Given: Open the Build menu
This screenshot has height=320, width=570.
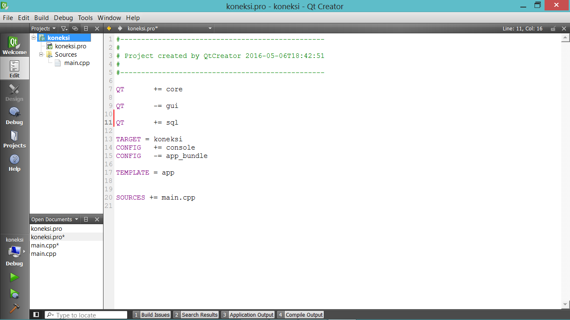Looking at the screenshot, I should (41, 18).
